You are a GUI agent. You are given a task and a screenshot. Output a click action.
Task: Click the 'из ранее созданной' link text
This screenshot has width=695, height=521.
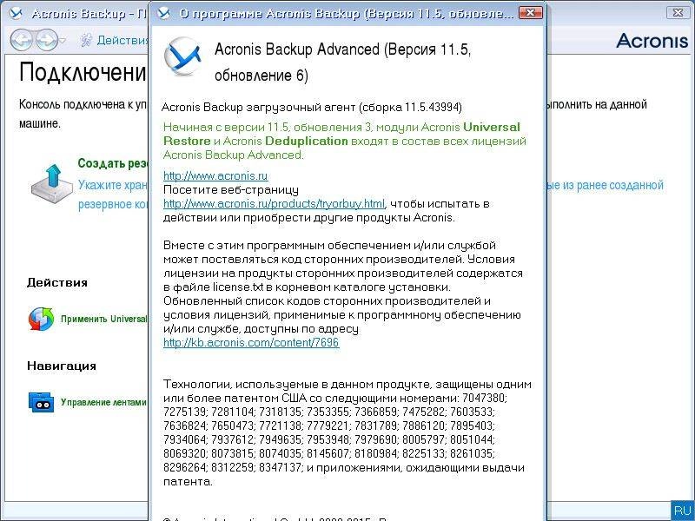pyautogui.click(x=613, y=185)
